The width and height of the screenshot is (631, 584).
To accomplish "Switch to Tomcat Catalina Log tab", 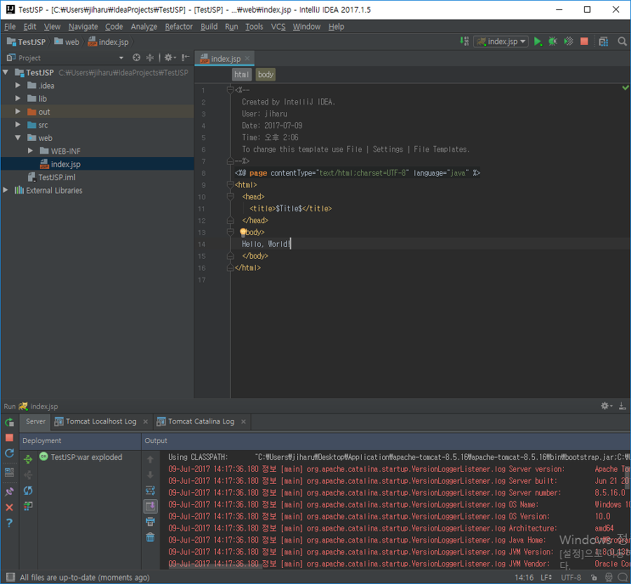I will (201, 421).
